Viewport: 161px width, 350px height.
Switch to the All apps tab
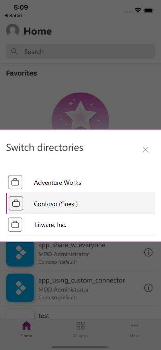80,329
